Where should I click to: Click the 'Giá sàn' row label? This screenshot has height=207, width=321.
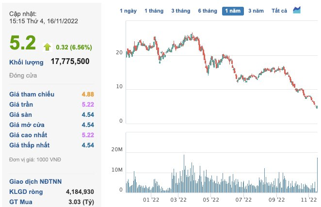22,114
